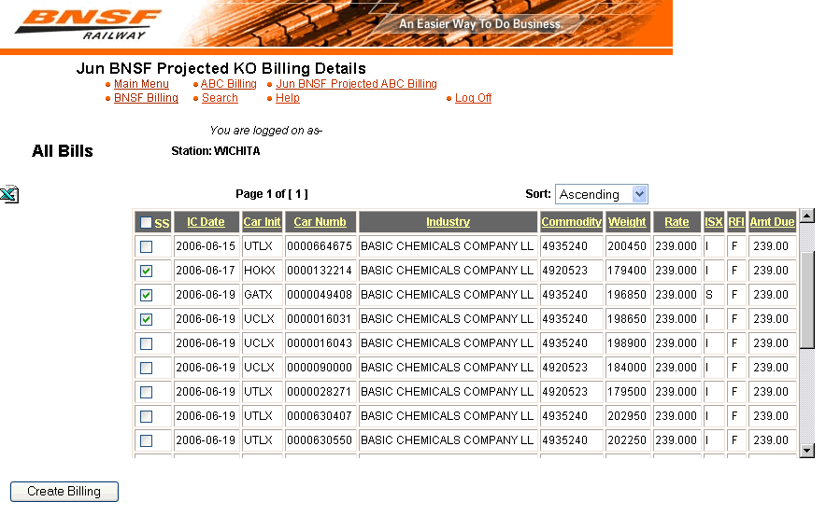
Task: Click weight value 198900
Action: (627, 343)
